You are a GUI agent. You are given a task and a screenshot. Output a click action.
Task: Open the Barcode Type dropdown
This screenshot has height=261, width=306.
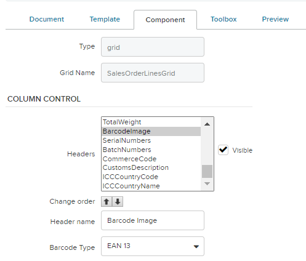click(x=153, y=246)
